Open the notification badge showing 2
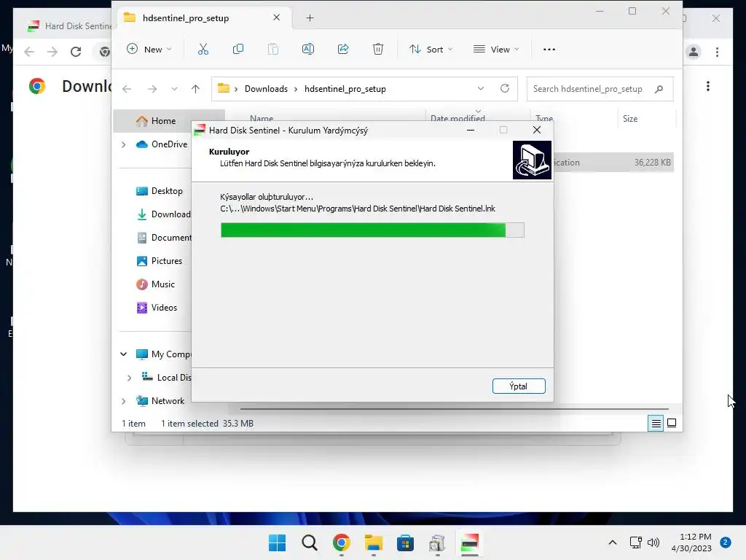Screen dimensions: 746x560 726,542
